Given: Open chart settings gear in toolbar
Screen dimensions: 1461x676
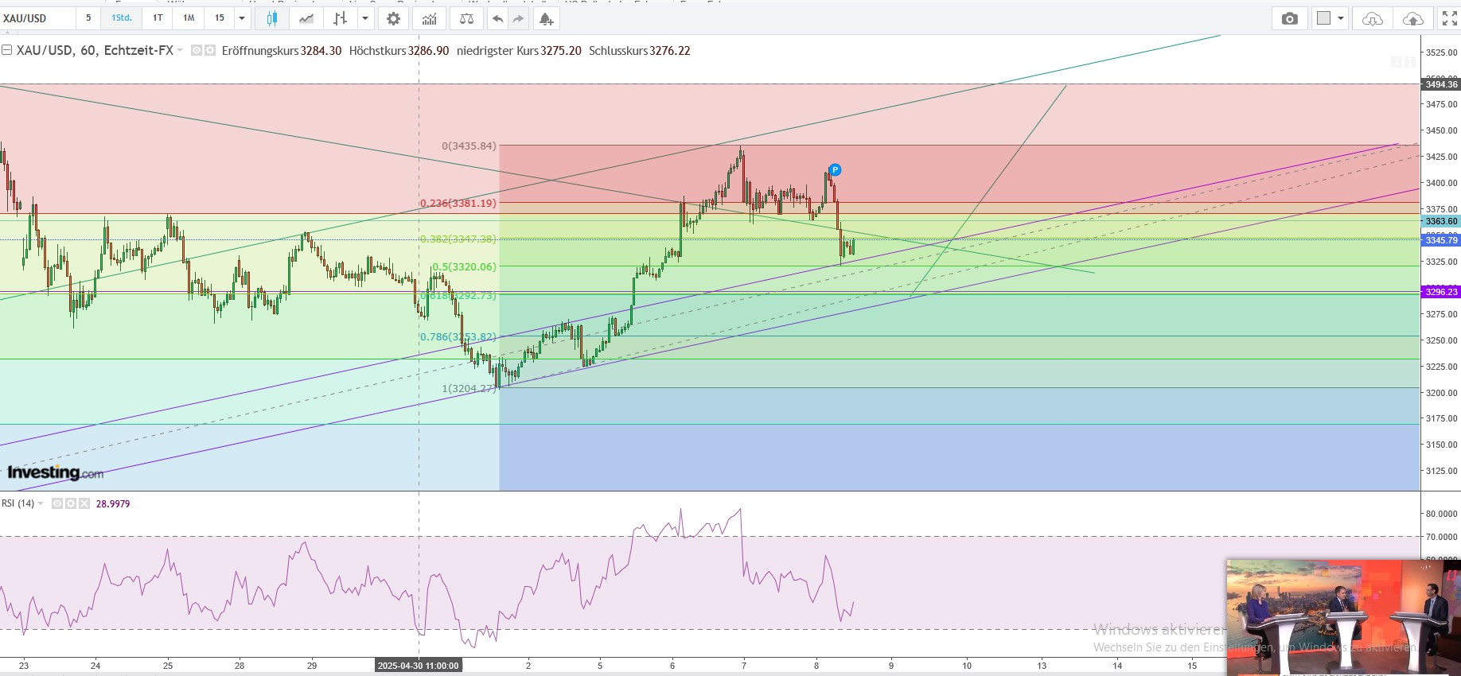Looking at the screenshot, I should pyautogui.click(x=393, y=18).
